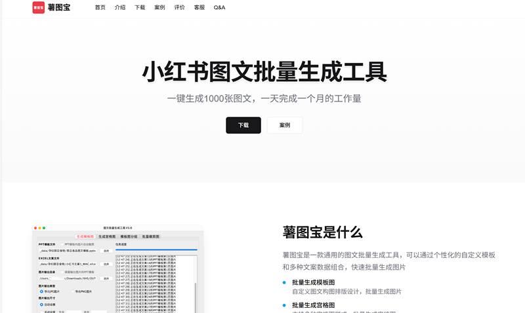Click the green zoom dot of preview window
This screenshot has height=313, width=525.
(44, 228)
